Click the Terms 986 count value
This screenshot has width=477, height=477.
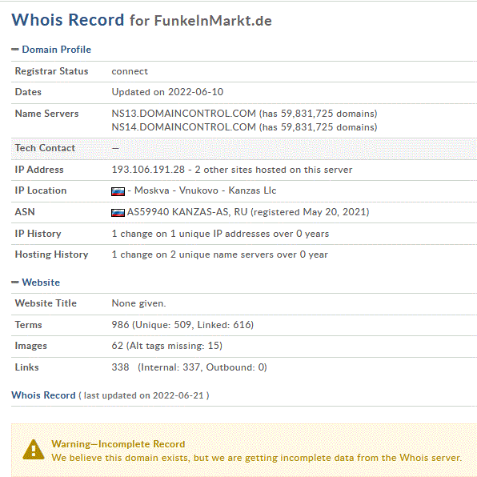click(120, 325)
